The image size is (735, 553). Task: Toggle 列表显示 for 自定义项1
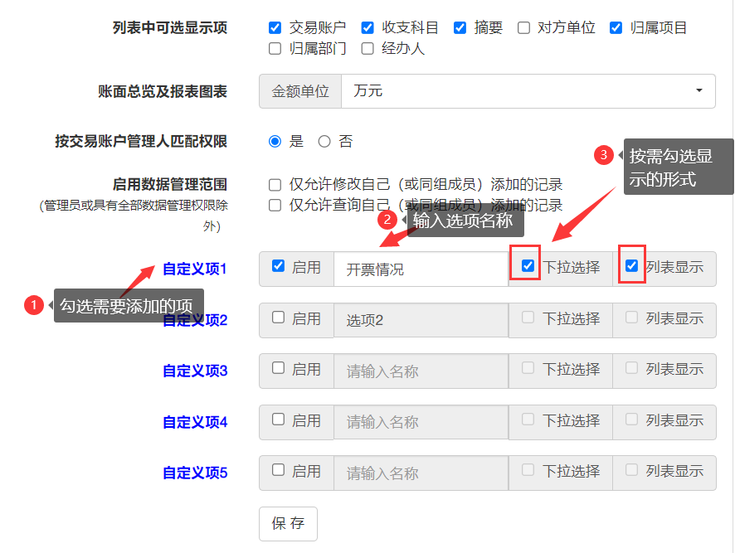tap(632, 266)
